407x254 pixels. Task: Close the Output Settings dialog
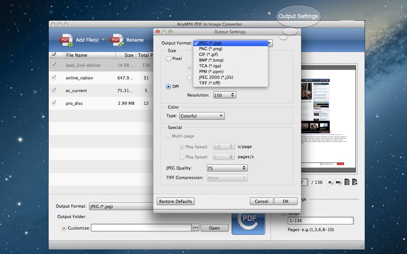click(158, 32)
